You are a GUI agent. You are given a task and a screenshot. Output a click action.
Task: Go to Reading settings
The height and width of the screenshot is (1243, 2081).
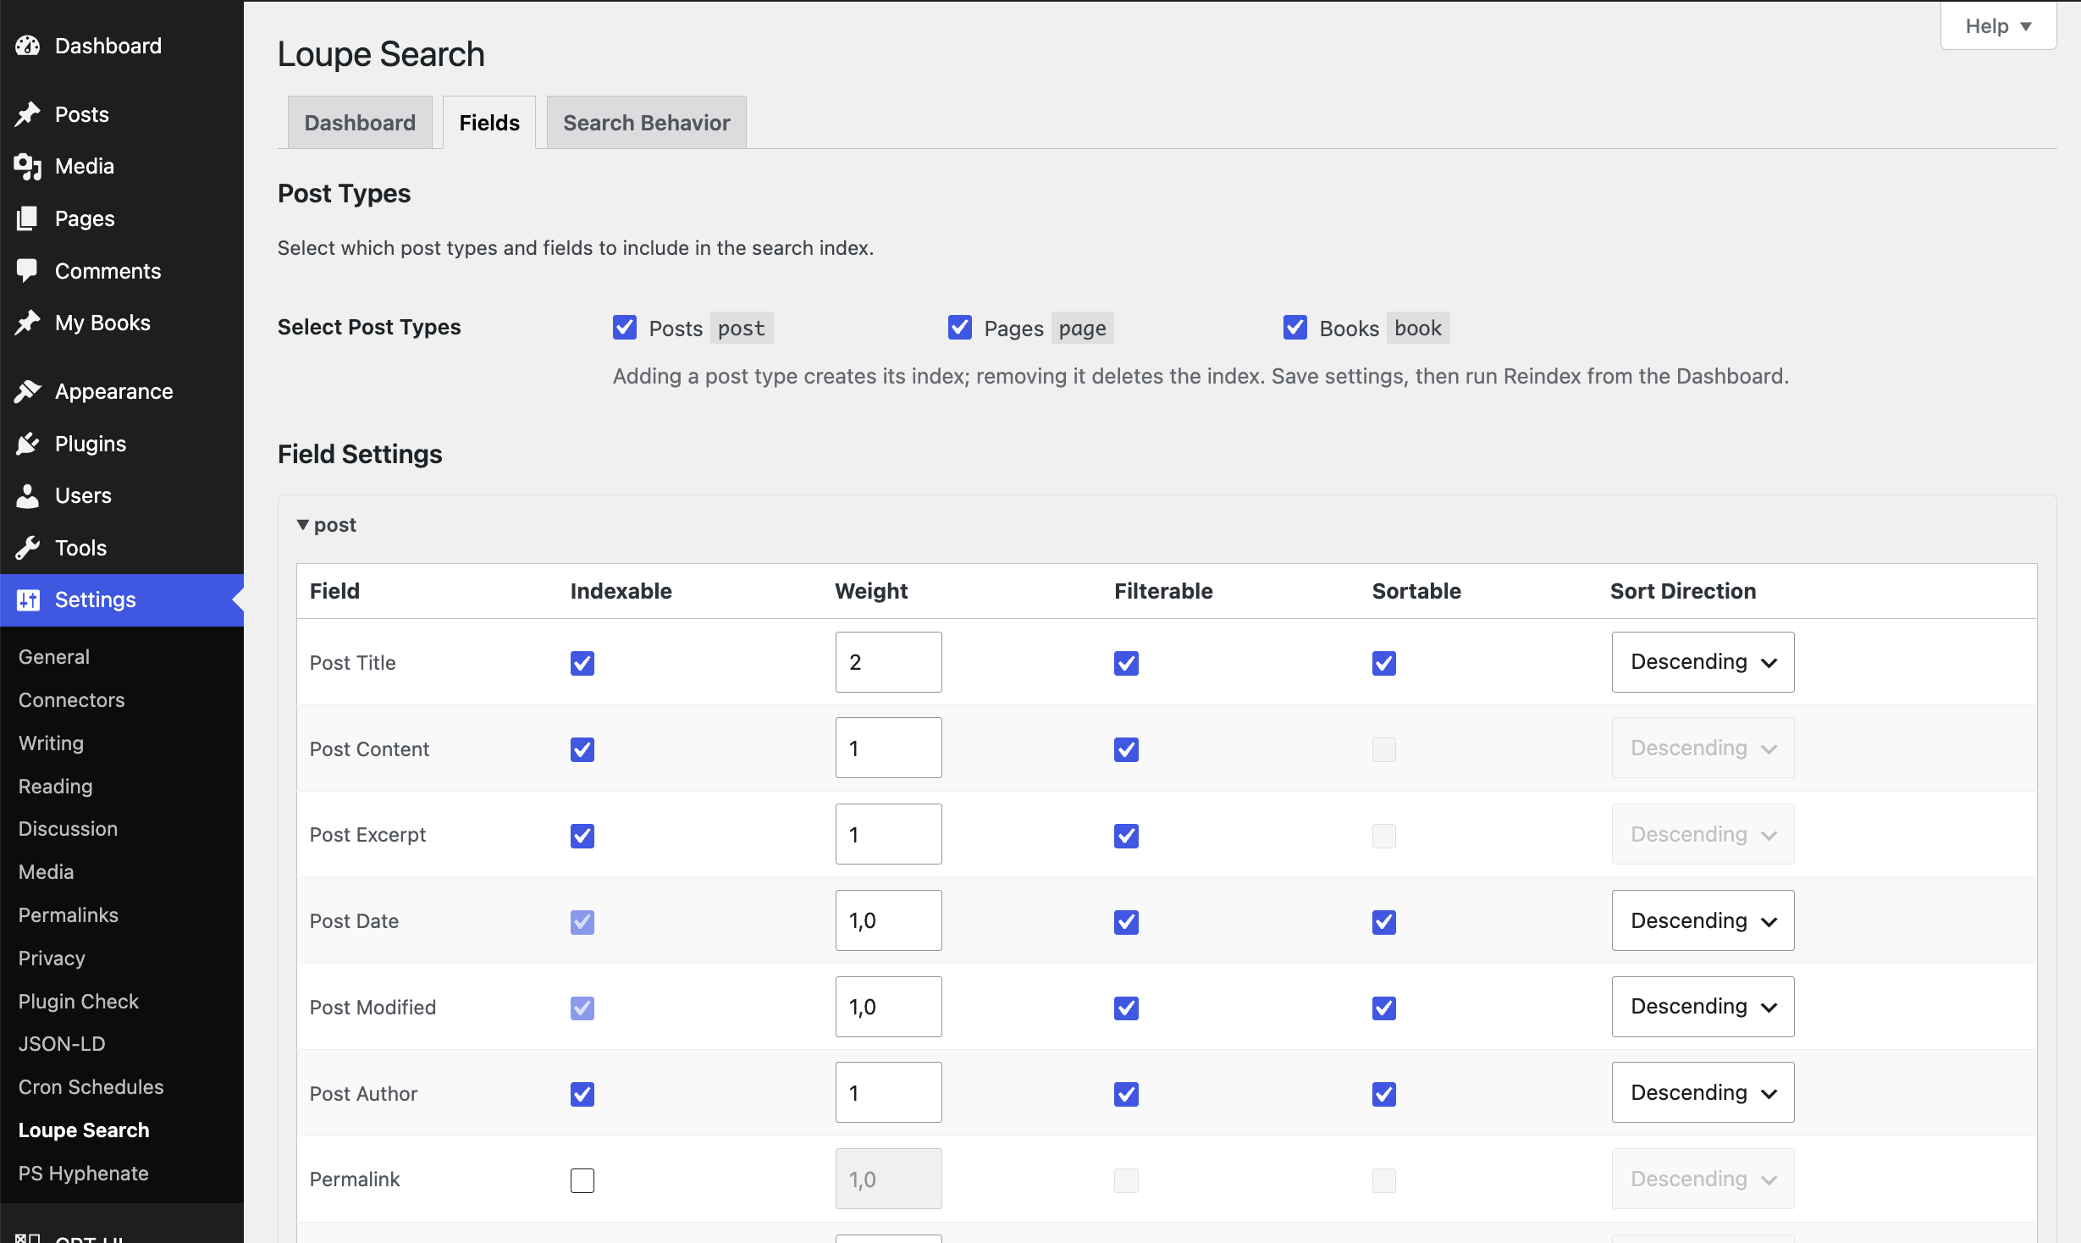(56, 787)
